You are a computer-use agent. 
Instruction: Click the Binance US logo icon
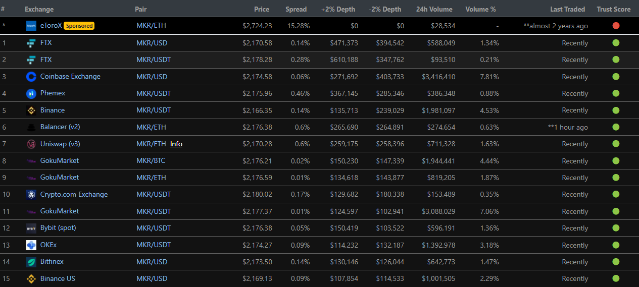pos(31,278)
